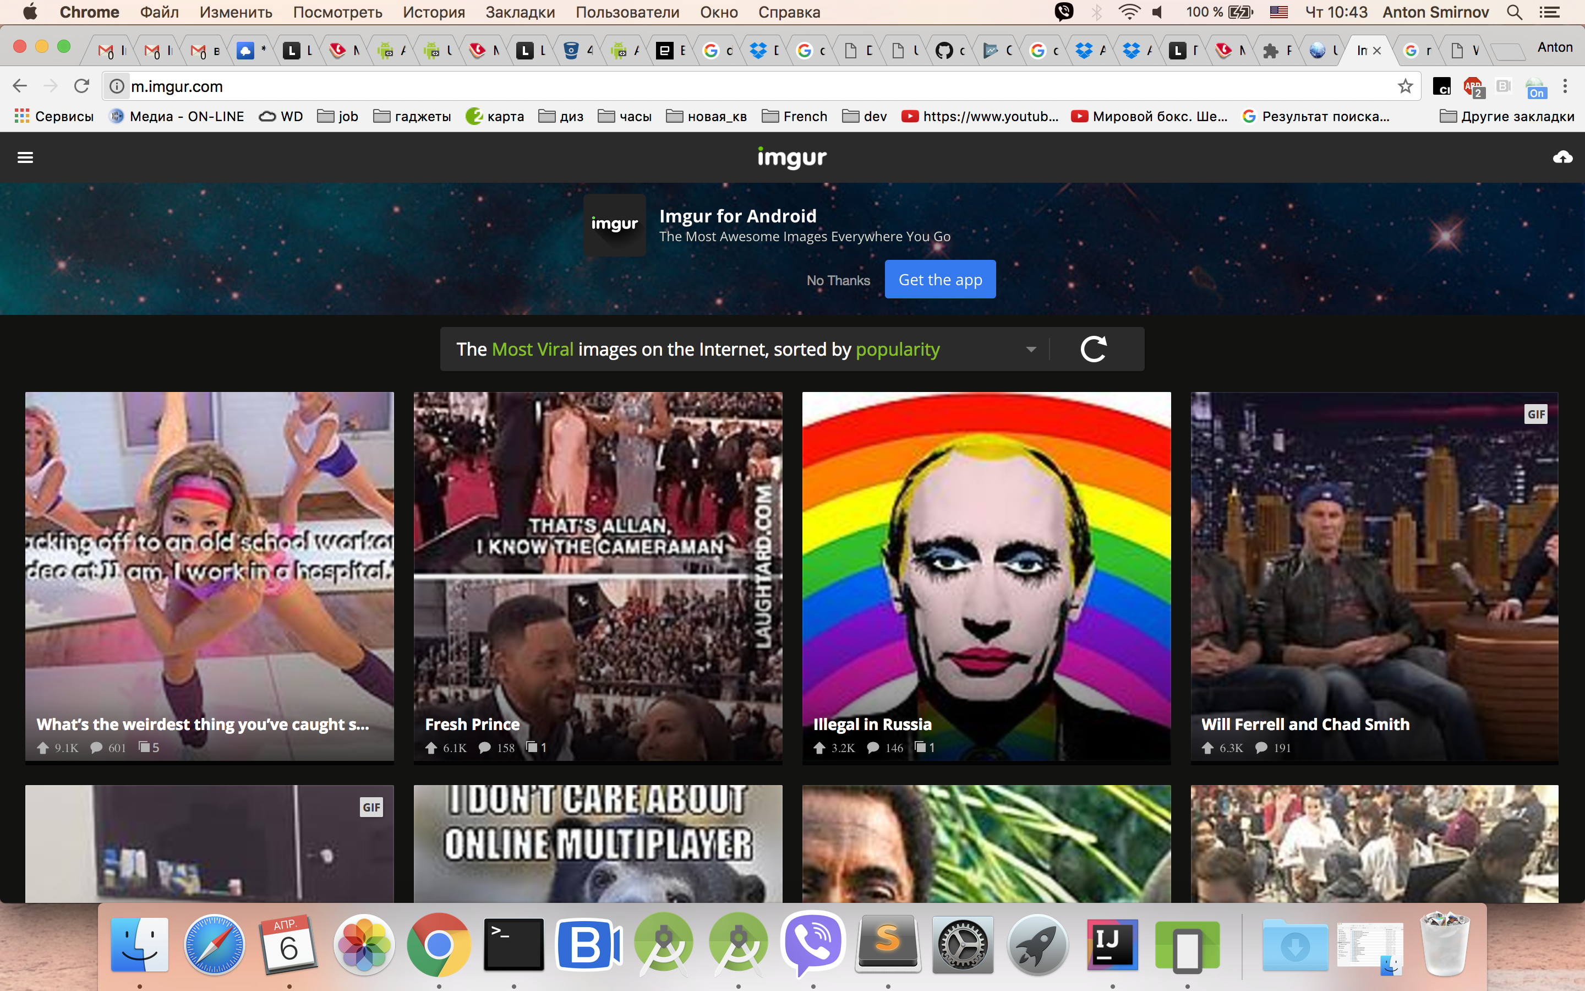Viewport: 1585px width, 991px height.
Task: Open the Downloads folder in Dock
Action: pyautogui.click(x=1295, y=944)
